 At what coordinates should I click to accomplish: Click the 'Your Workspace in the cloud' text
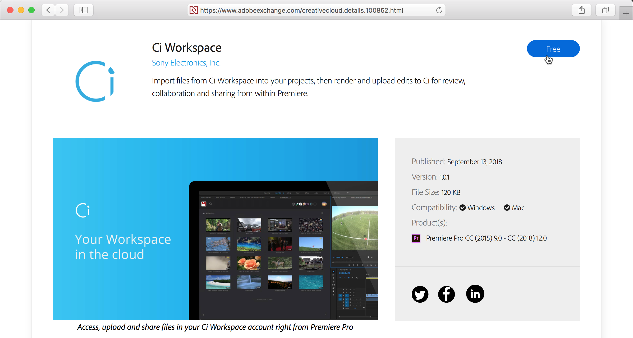click(123, 247)
